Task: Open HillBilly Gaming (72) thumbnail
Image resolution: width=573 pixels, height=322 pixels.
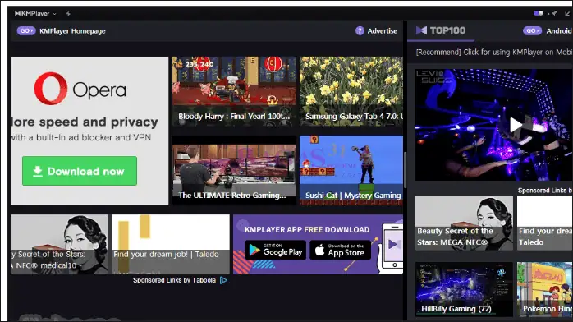Action: [x=464, y=289]
